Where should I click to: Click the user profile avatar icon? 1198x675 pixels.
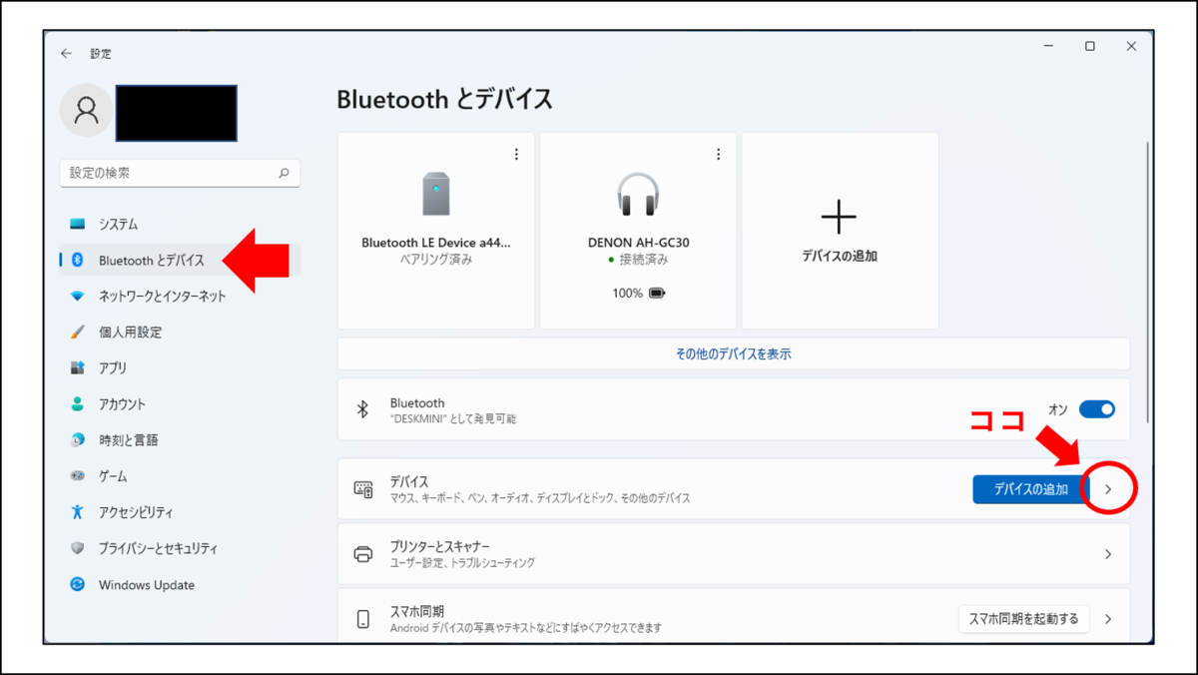point(87,111)
